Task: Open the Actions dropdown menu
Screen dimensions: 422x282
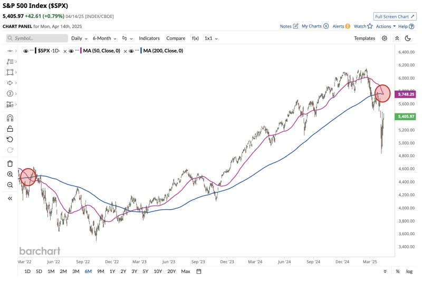Action: pos(386,26)
